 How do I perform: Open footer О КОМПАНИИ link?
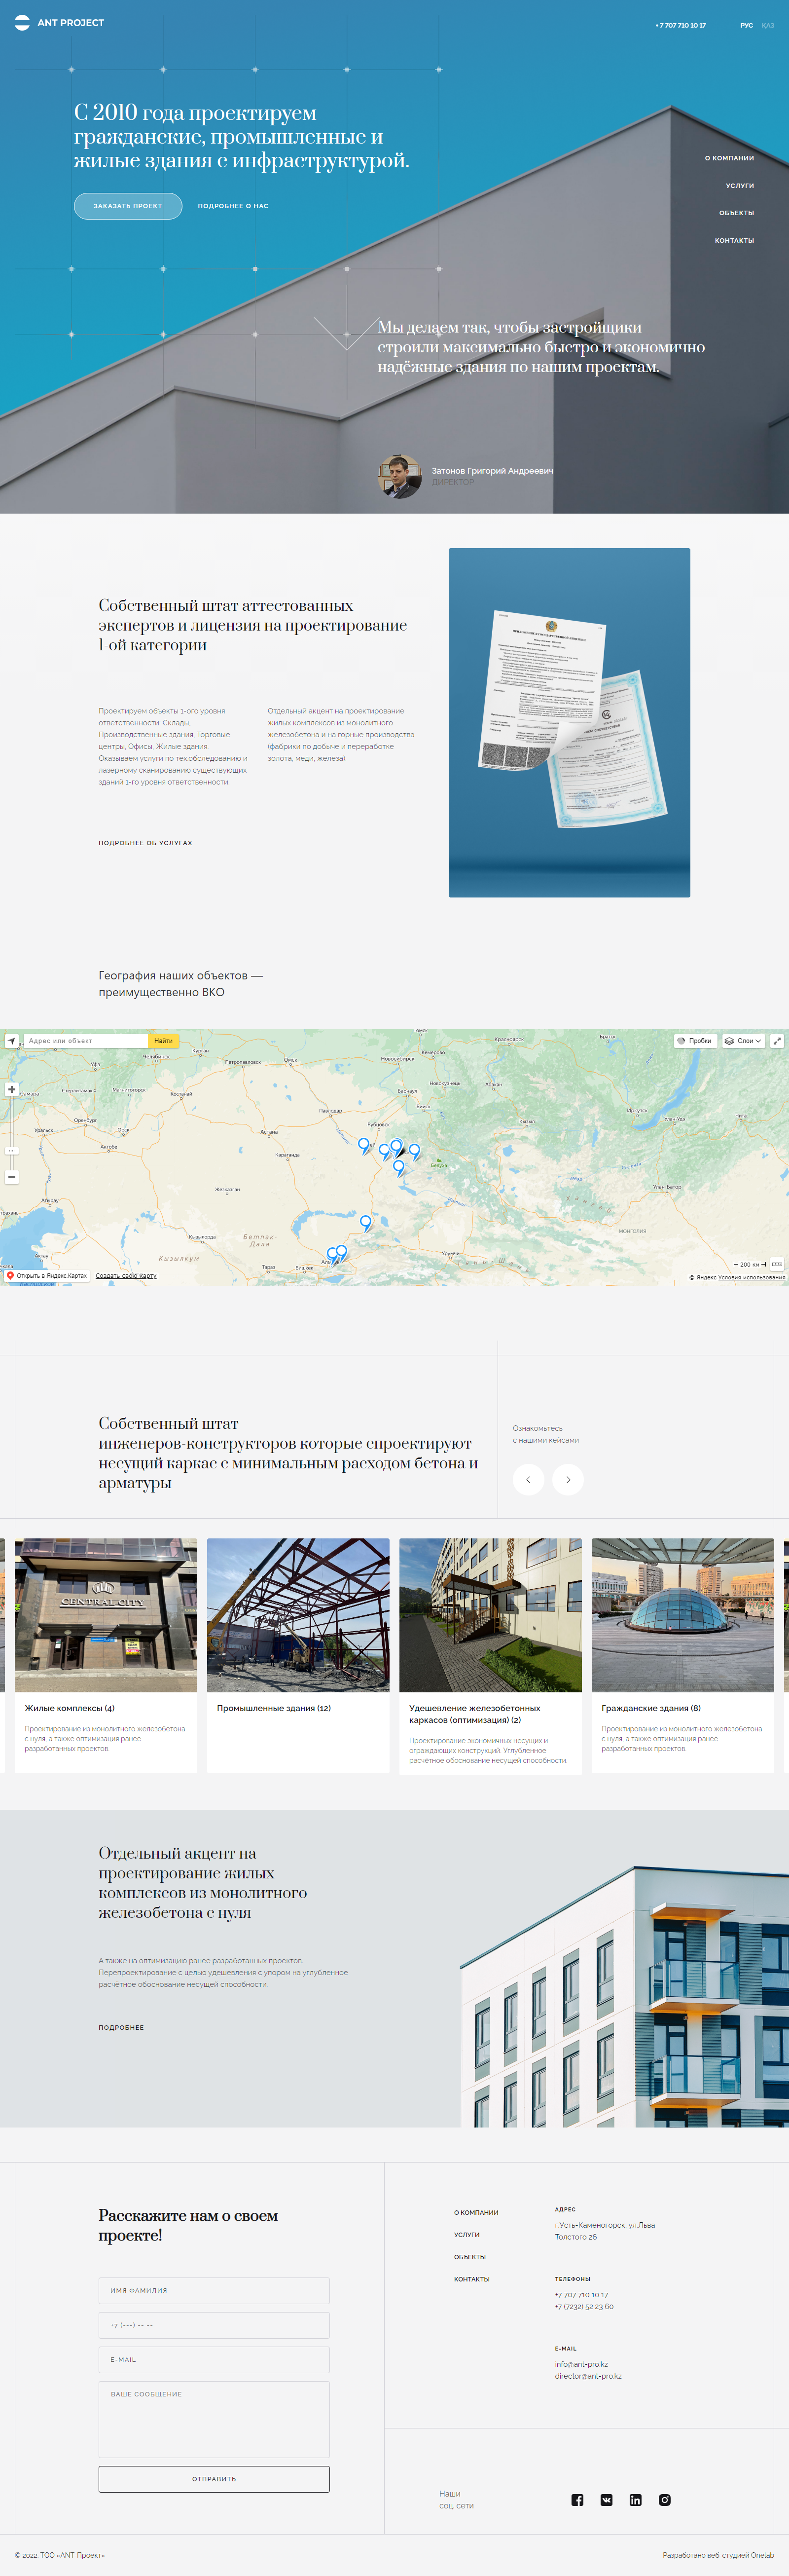point(476,2213)
